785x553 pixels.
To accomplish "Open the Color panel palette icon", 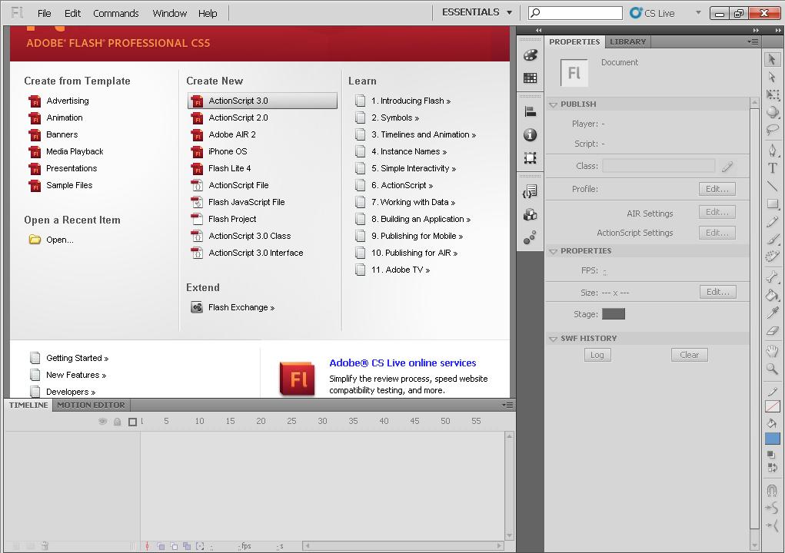I will tap(531, 55).
